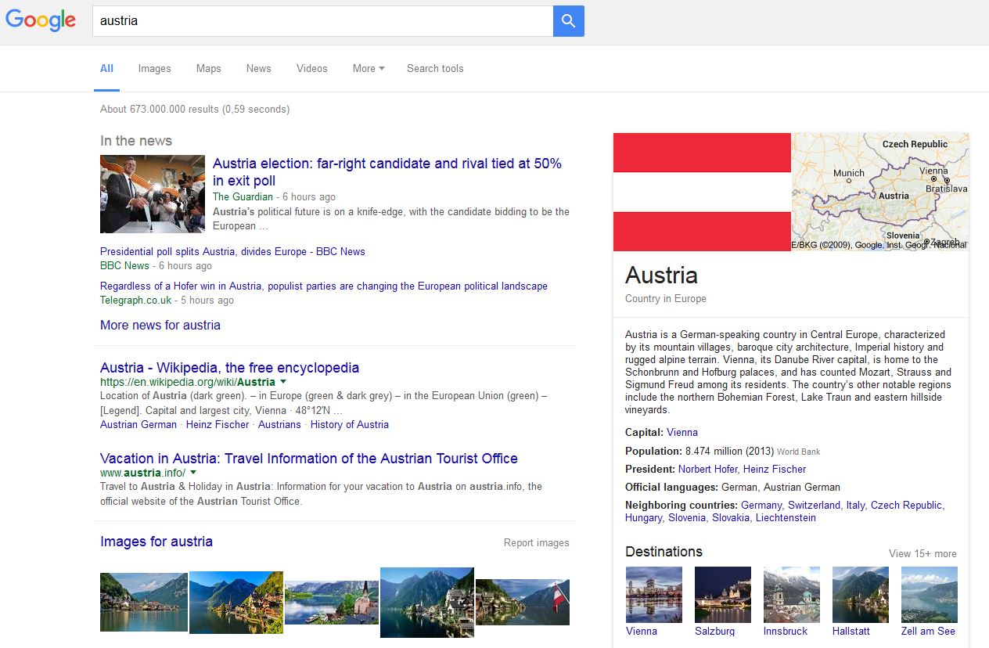Viewport: 989px width, 648px height.
Task: Open the Austrian flag image in knowledge panel
Action: (702, 192)
